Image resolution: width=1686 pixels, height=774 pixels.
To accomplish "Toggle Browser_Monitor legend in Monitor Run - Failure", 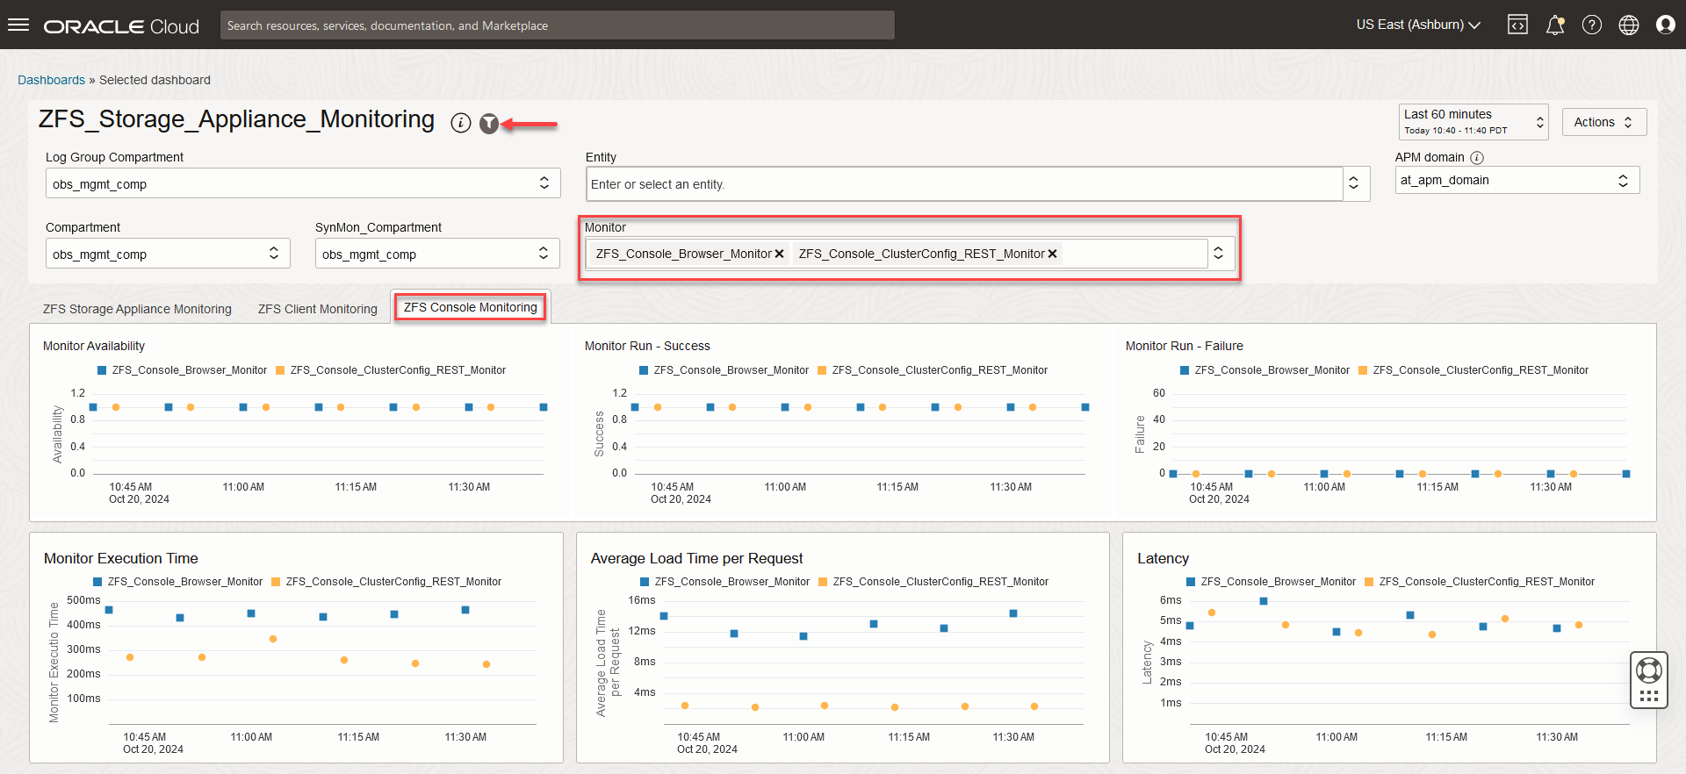I will pyautogui.click(x=1265, y=370).
